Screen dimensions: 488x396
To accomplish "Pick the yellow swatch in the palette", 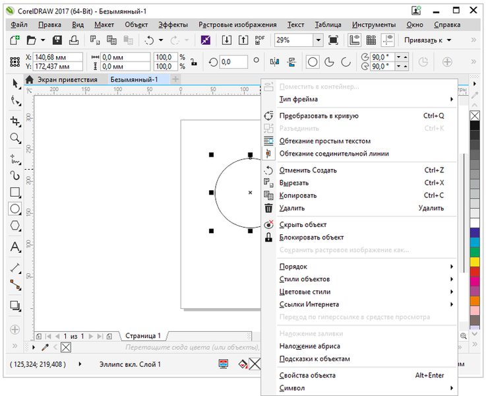I will 475,261.
